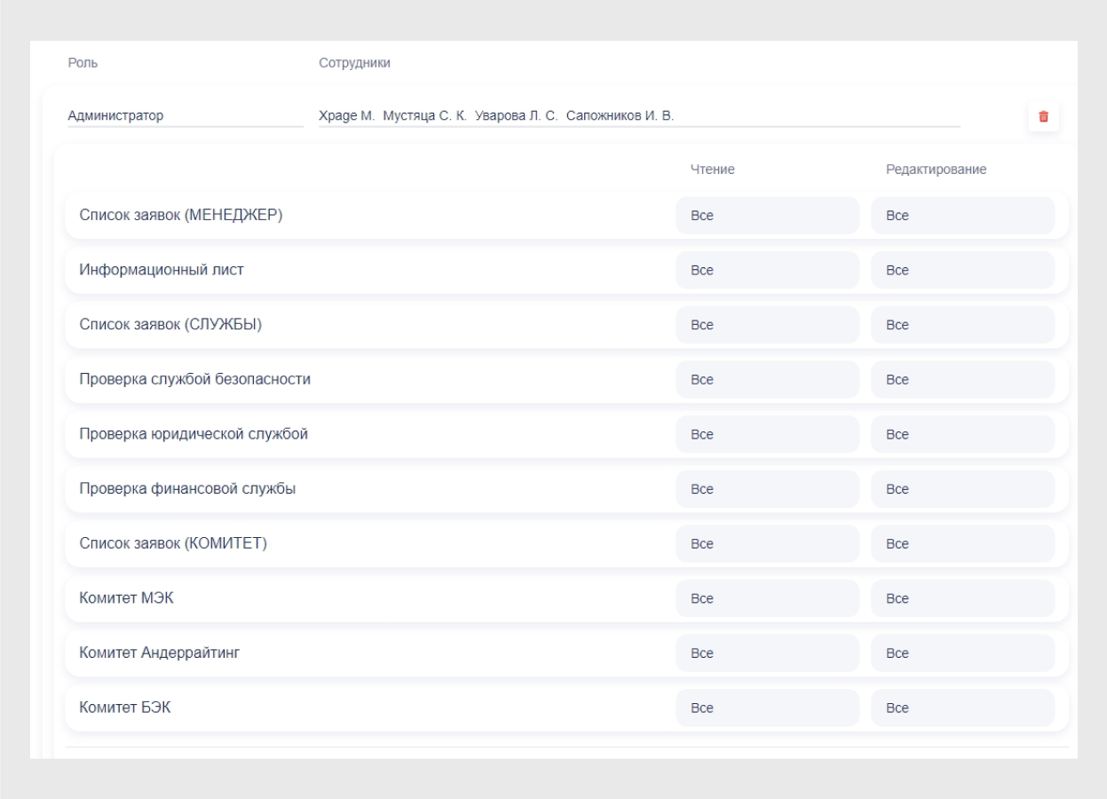The width and height of the screenshot is (1107, 799).
Task: Click the red trash delete icon
Action: point(1043,116)
